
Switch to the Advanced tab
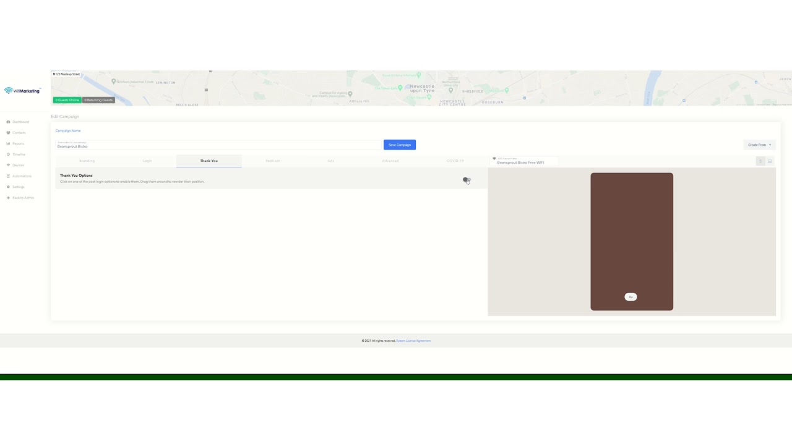[x=390, y=161]
